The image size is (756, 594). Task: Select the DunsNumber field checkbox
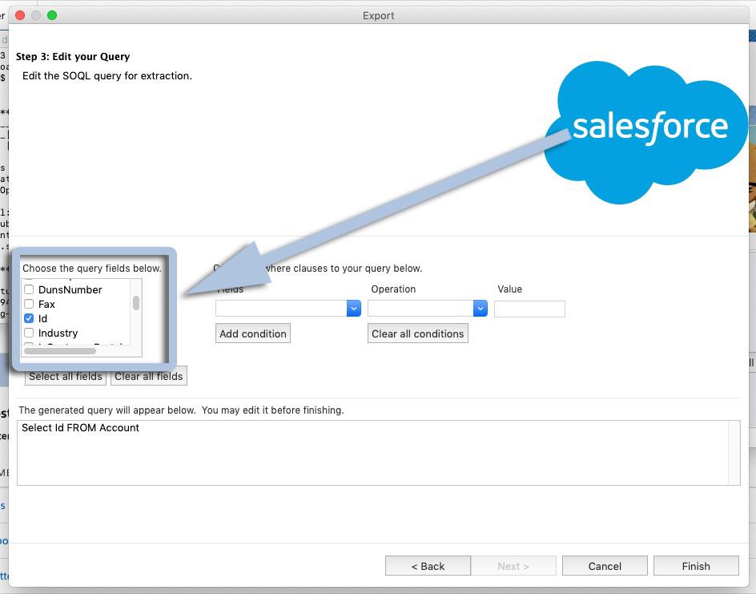pos(29,289)
